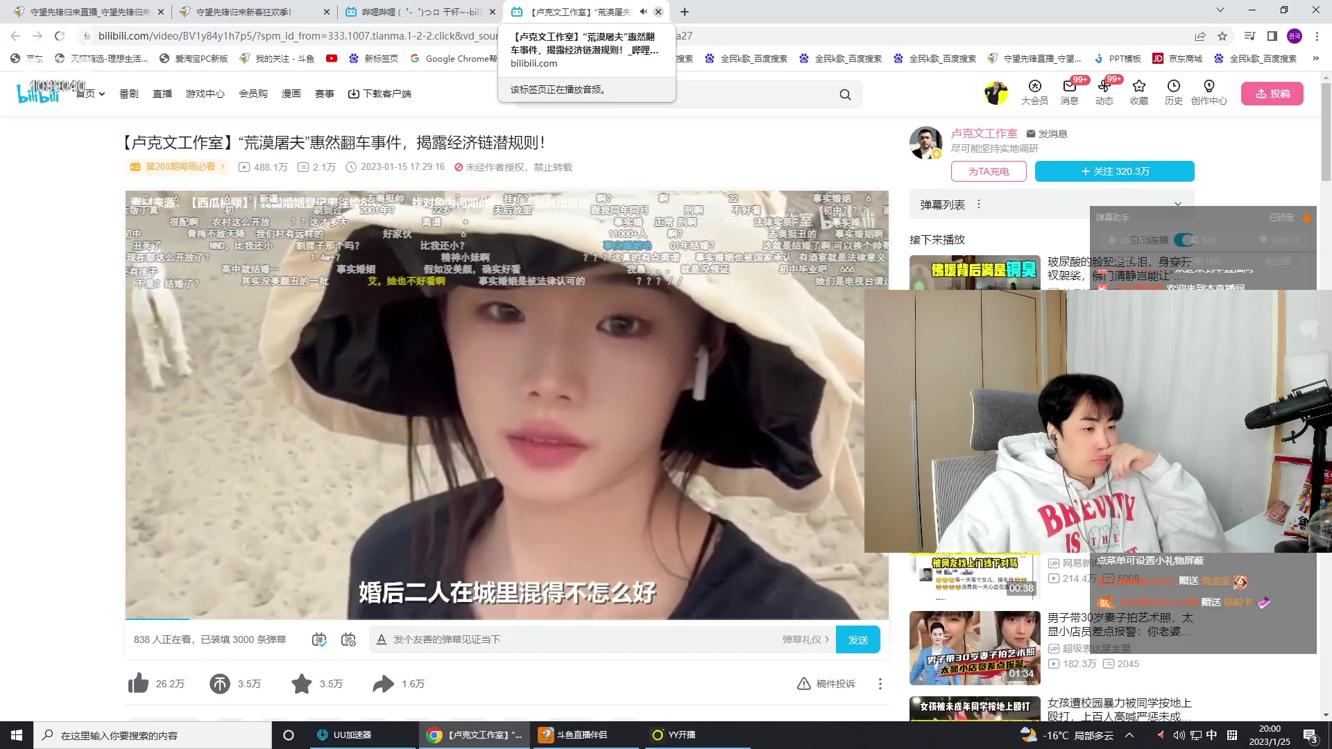Open 收藏 favorites star icon in header

[x=1138, y=92]
